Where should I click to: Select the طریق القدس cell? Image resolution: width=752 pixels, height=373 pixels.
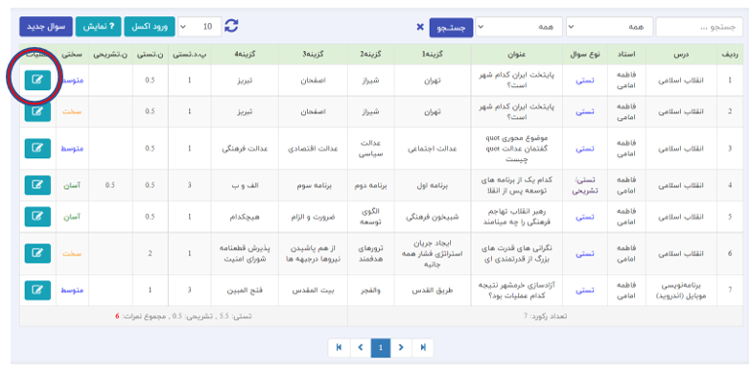[x=433, y=290]
